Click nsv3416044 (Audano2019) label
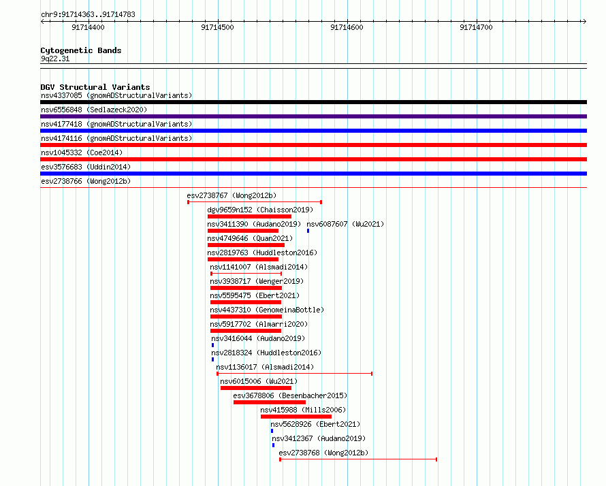The image size is (606, 486). [258, 338]
